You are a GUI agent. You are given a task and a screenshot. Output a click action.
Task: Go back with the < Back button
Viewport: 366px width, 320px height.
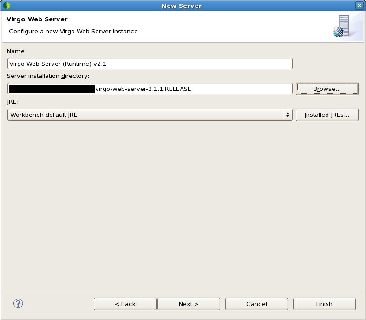(125, 304)
